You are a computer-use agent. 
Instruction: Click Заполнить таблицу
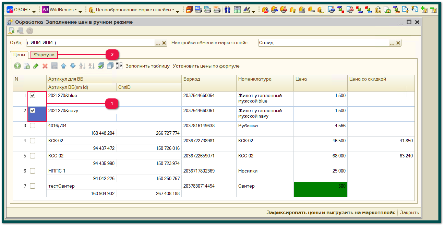(147, 66)
